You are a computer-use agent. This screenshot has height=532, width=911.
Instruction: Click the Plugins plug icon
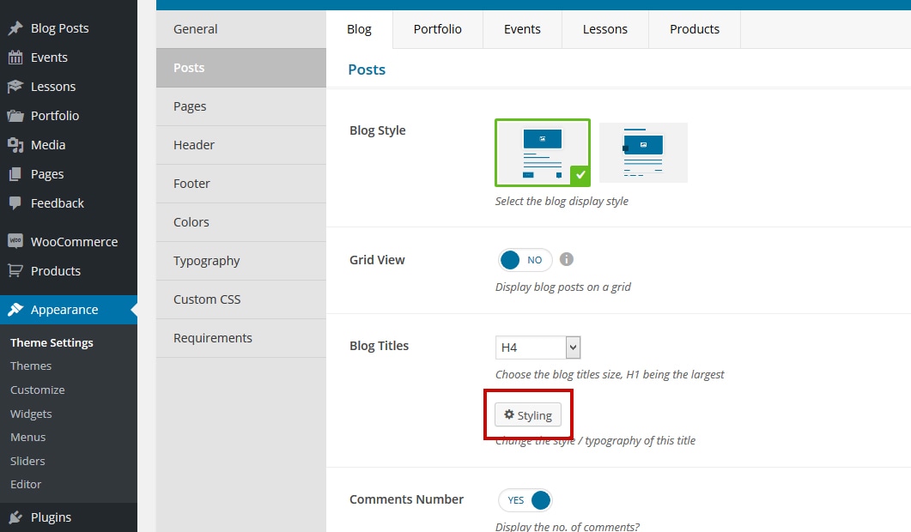[x=15, y=517]
